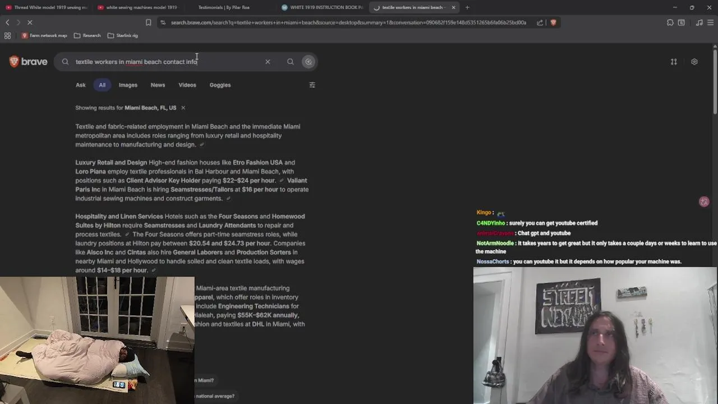
Task: Click citation link after 'construct garments'
Action: [228, 199]
